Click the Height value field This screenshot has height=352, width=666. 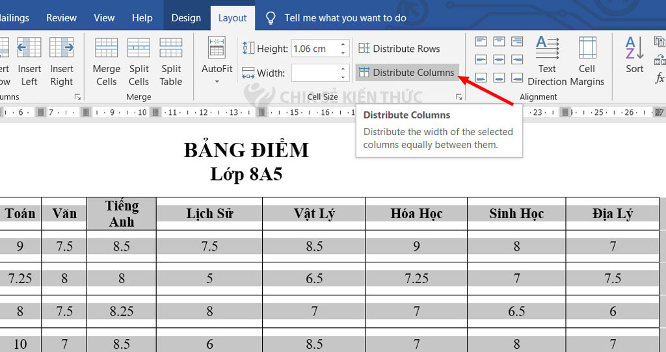tap(315, 48)
